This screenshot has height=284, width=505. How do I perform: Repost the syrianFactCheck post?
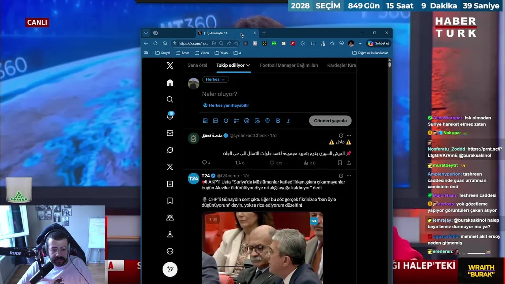click(240, 163)
